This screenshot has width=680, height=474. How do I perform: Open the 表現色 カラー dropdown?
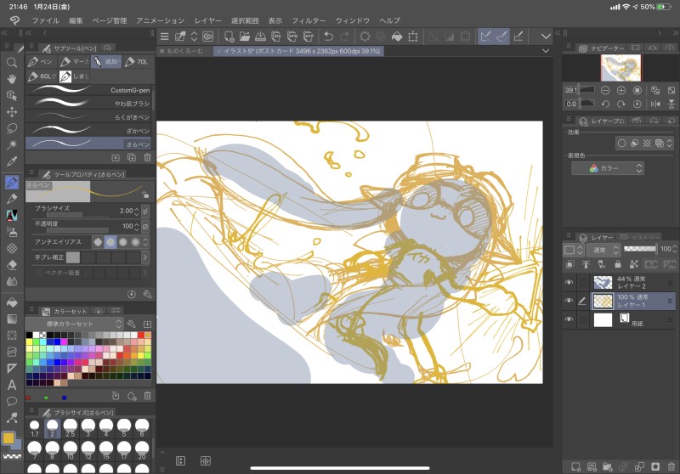click(607, 168)
